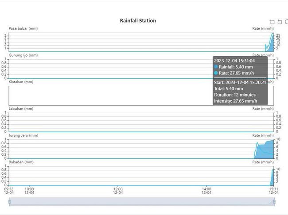Activate the area zoom tool icon

[272, 22]
